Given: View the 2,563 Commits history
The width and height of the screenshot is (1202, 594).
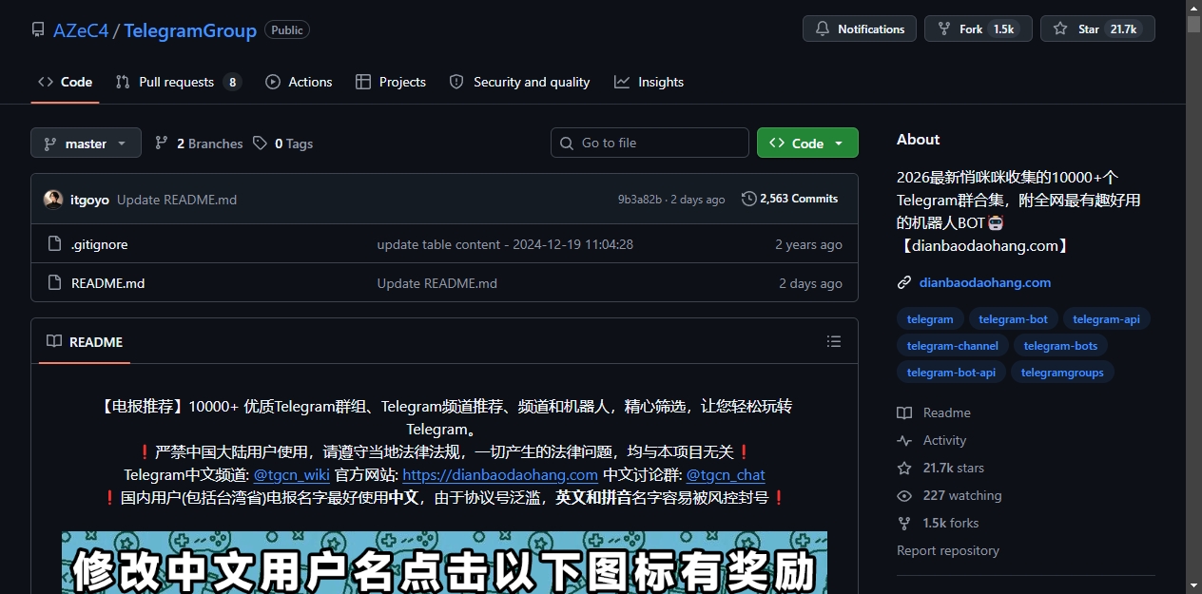Looking at the screenshot, I should [790, 199].
